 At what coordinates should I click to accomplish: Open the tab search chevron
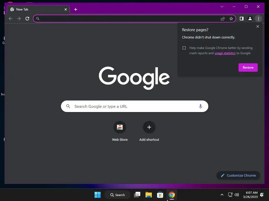[x=222, y=7]
